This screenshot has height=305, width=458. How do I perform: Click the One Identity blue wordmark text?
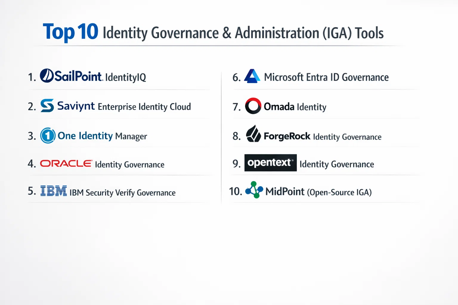tap(85, 136)
